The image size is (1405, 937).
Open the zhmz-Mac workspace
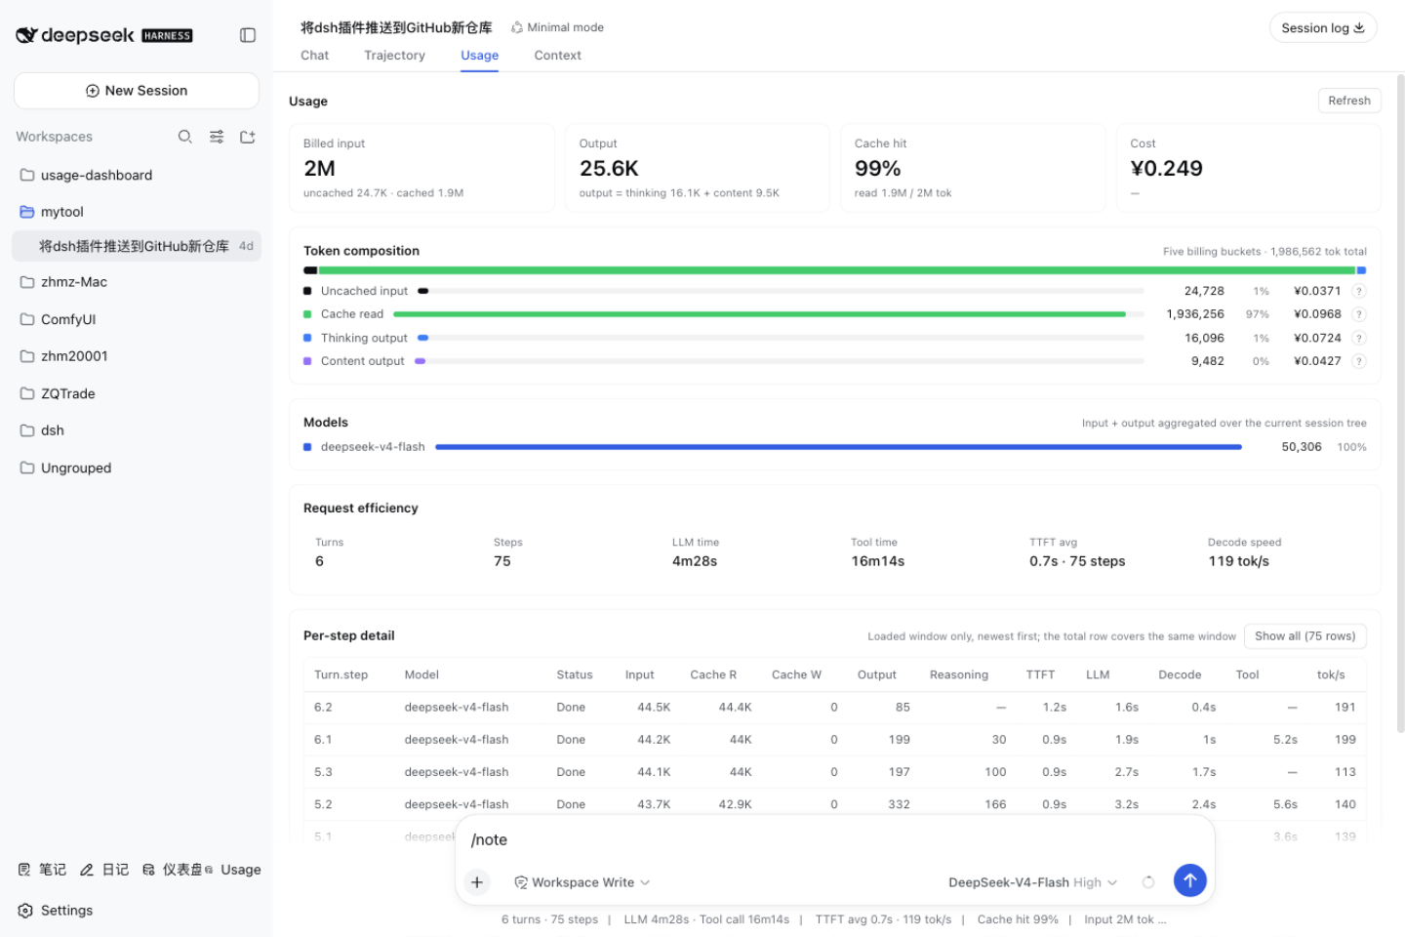tap(137, 282)
